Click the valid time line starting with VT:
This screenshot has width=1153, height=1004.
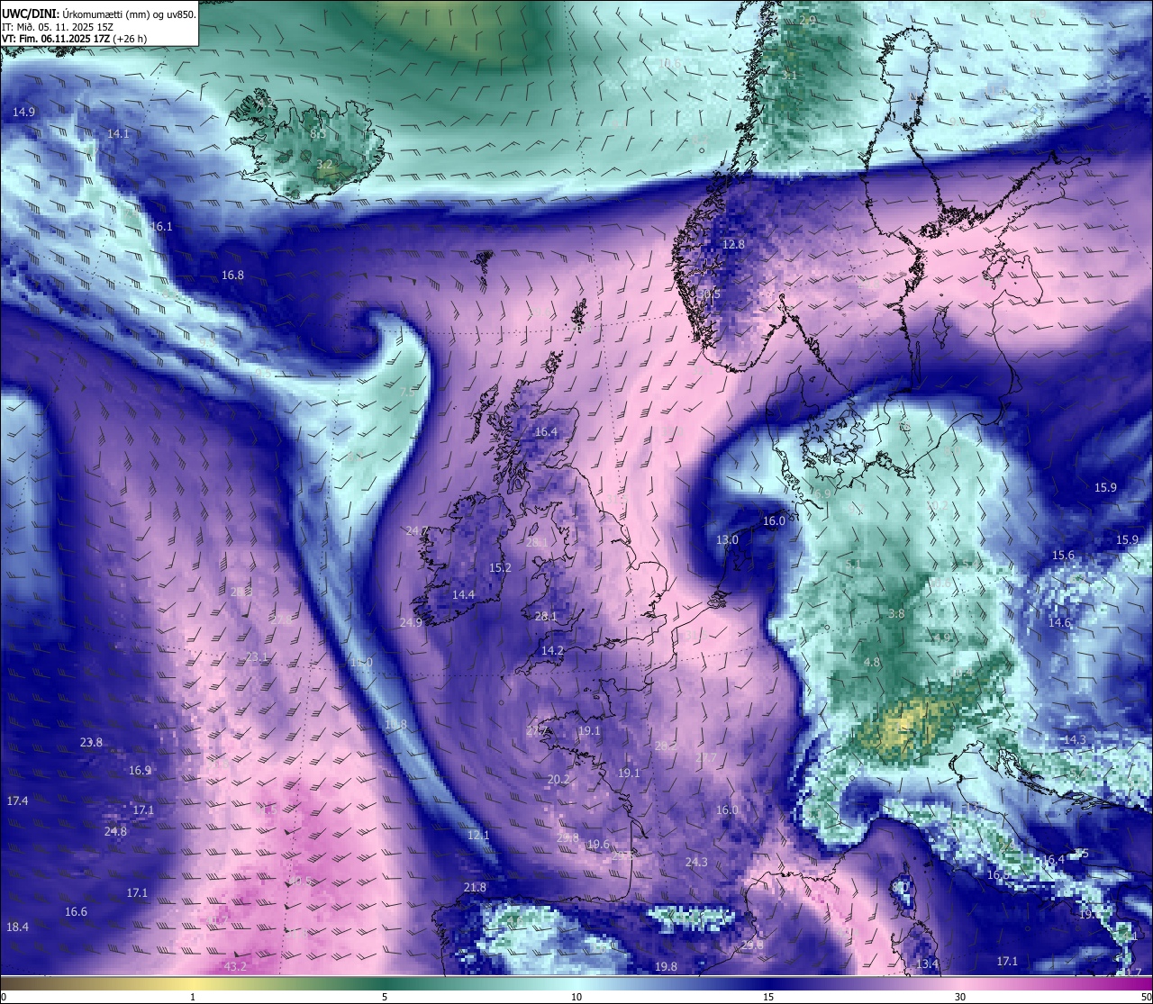[75, 39]
